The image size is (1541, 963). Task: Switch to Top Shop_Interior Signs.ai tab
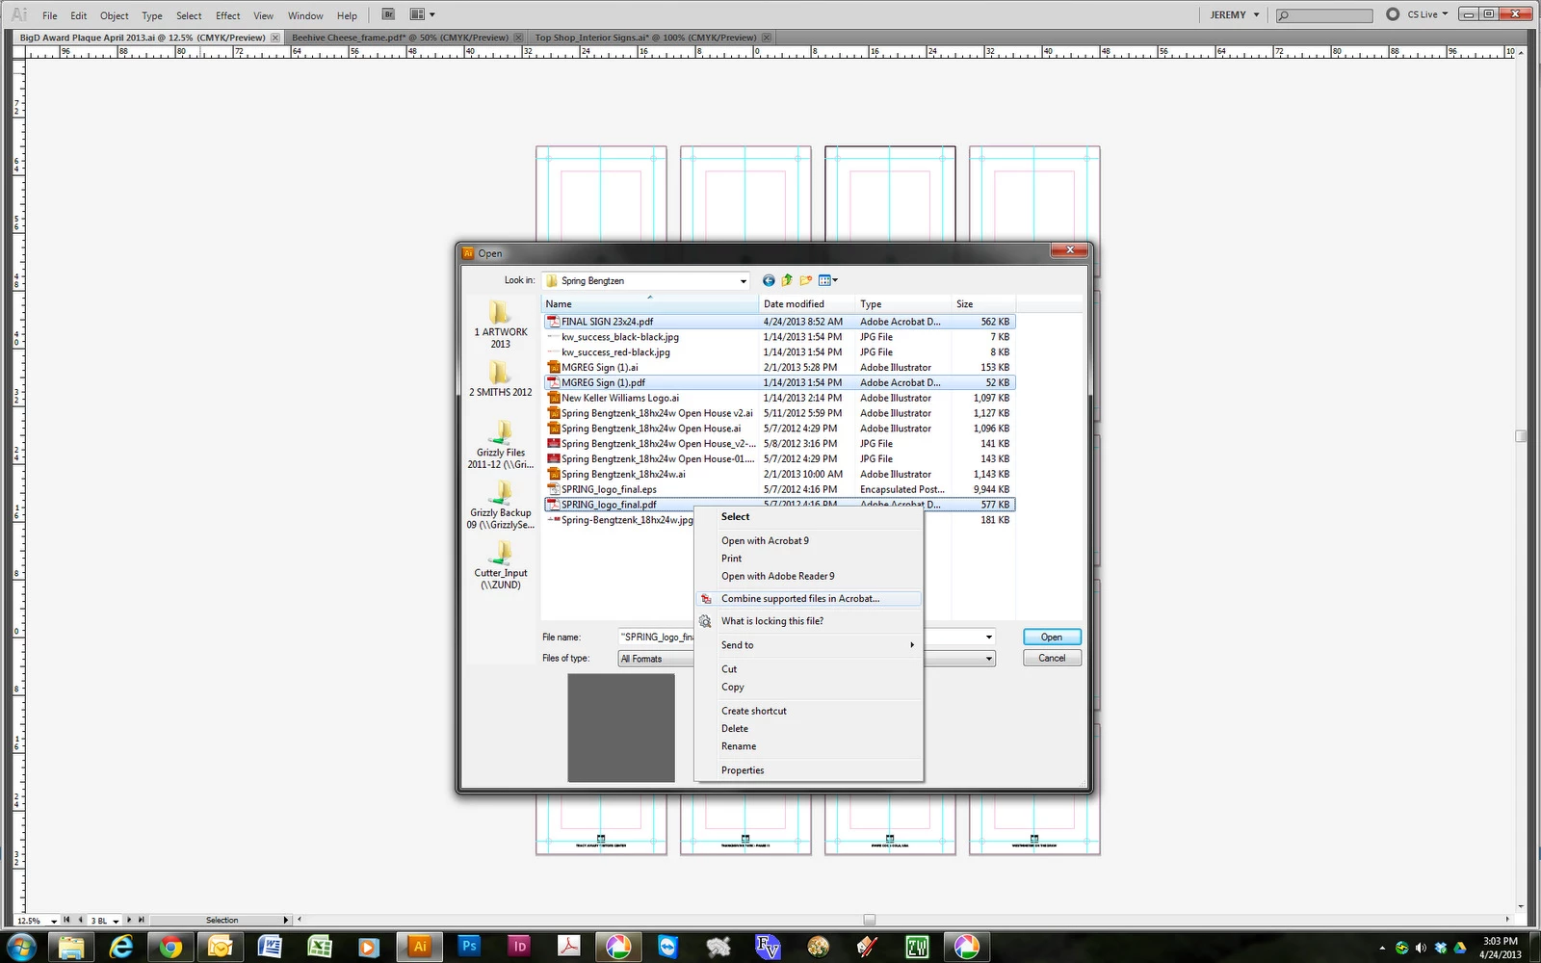click(645, 38)
